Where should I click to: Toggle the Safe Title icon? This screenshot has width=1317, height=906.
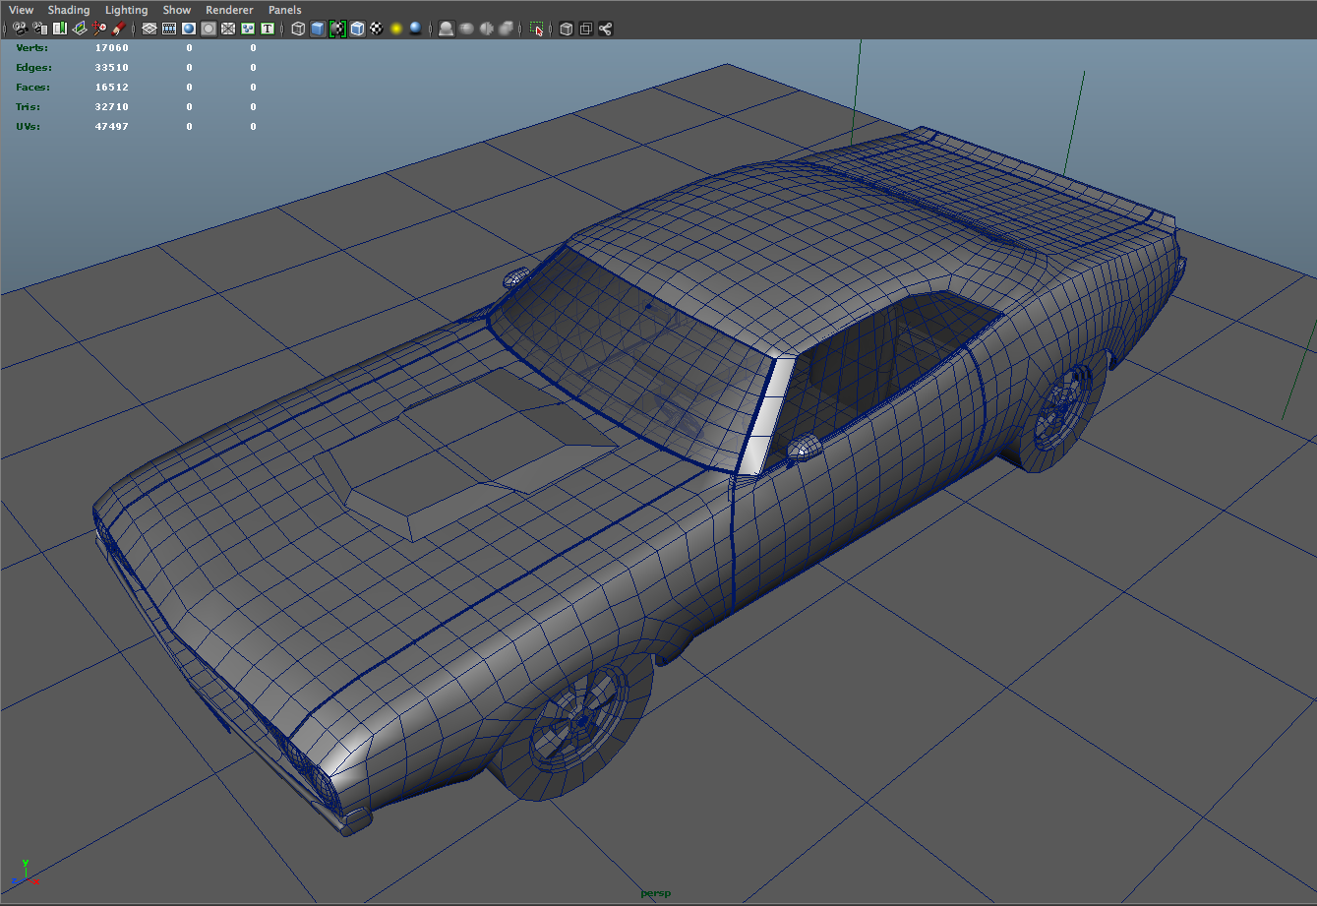[x=268, y=29]
